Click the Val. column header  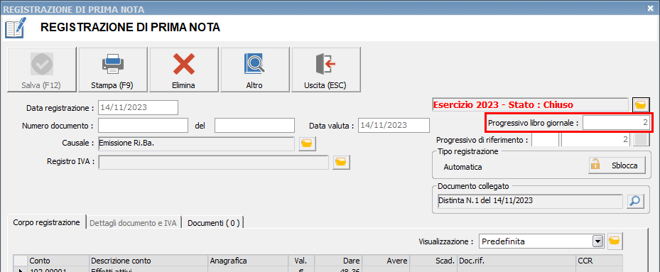click(301, 261)
